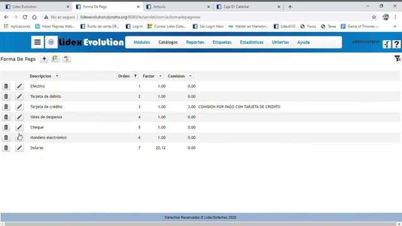Open the Foros bookmark
Screen dimensions: 402x226
(308, 26)
